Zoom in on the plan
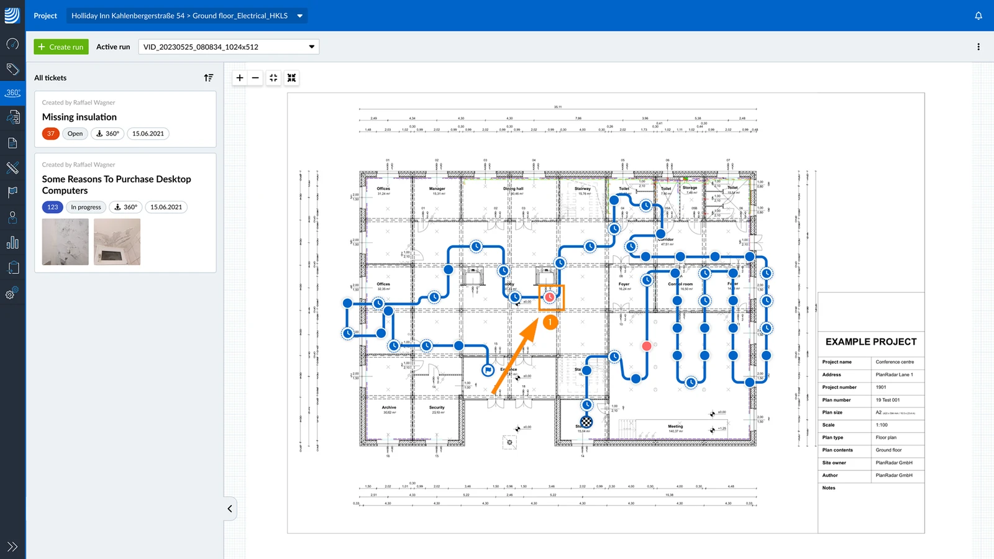 coord(240,78)
